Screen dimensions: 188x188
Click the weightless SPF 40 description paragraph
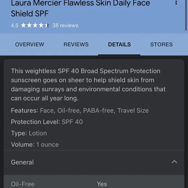(88, 85)
